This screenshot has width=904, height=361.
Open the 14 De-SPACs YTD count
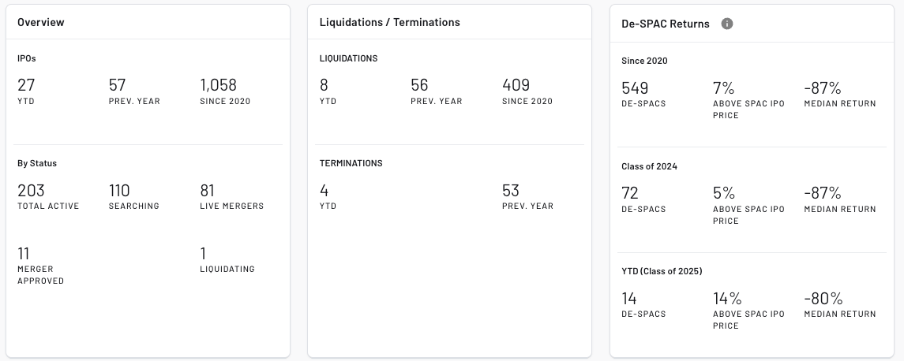pos(629,299)
